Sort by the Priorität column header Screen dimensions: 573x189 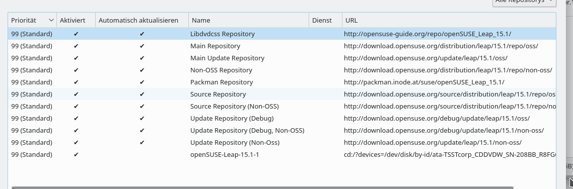coord(32,21)
